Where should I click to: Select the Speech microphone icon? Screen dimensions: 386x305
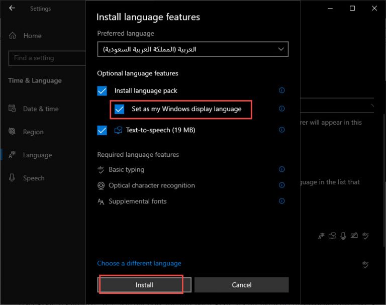point(12,178)
